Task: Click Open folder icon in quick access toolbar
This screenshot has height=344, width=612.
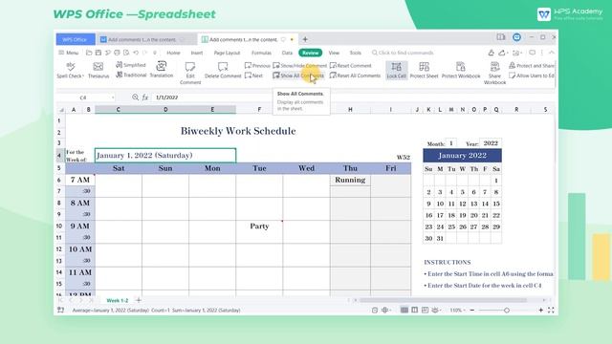Action: (x=89, y=53)
